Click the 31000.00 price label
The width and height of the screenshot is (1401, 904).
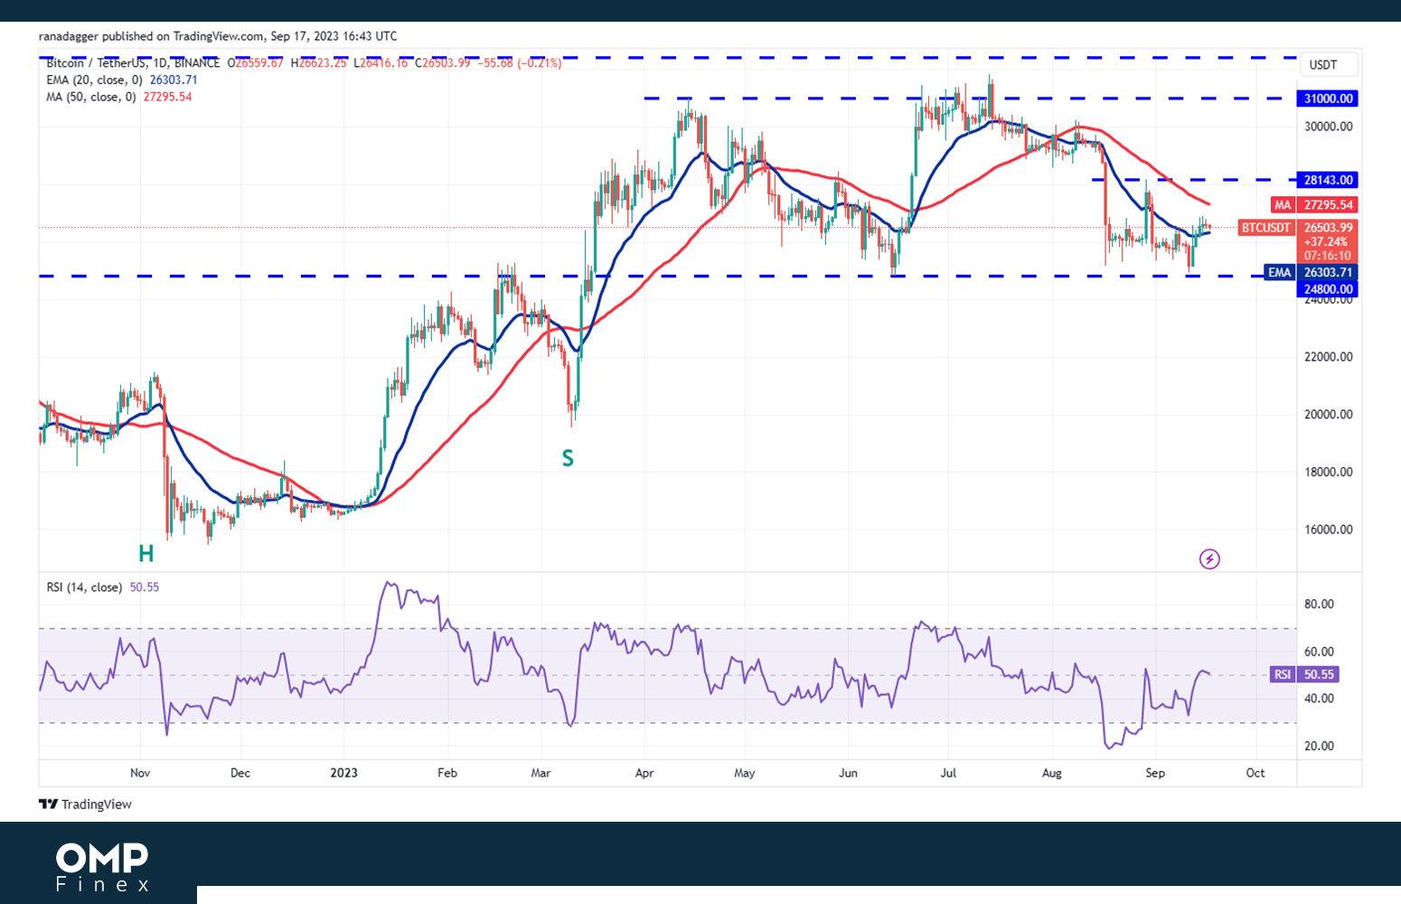pyautogui.click(x=1328, y=99)
